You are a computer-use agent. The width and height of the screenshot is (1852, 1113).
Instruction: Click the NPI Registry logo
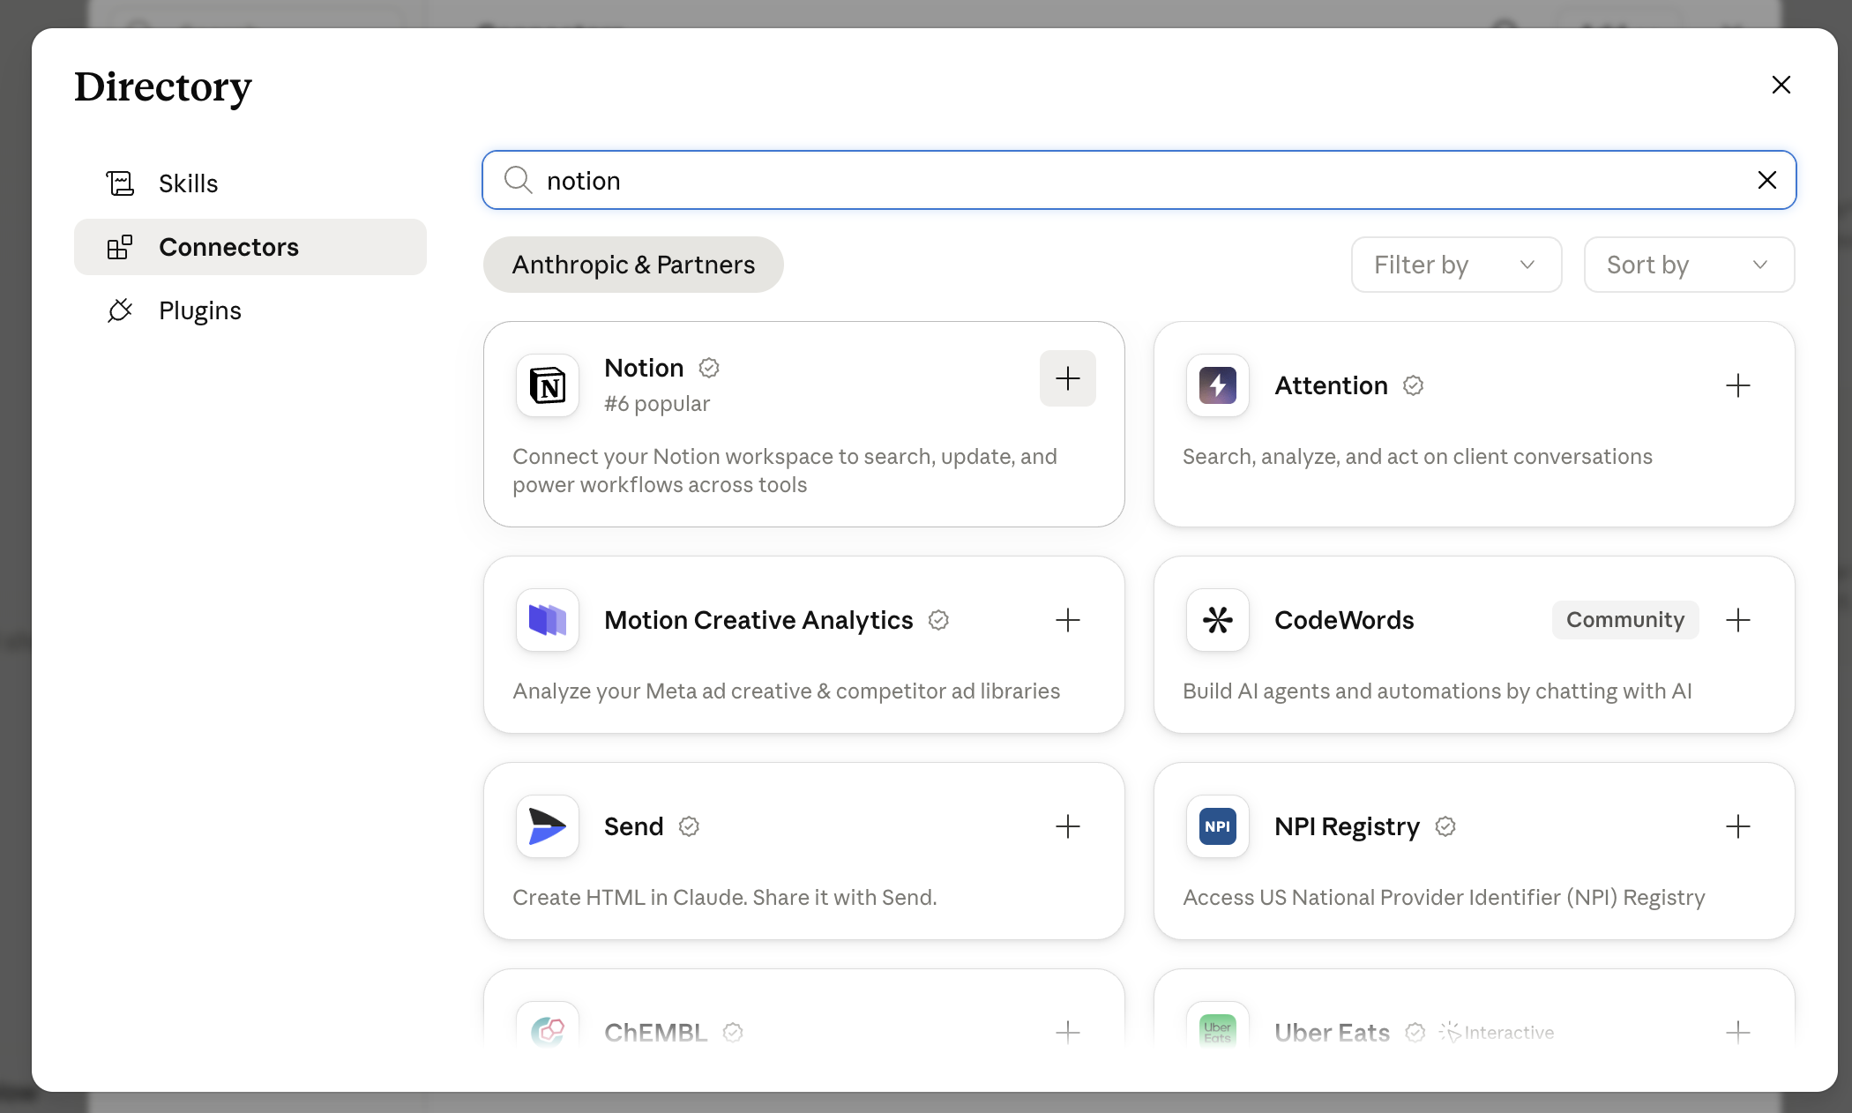click(1218, 826)
